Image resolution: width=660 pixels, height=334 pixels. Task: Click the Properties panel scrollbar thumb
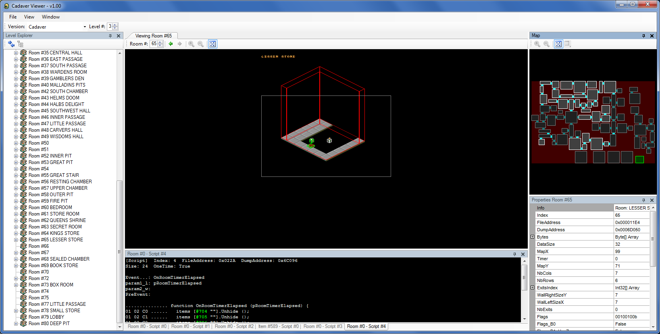(653, 239)
